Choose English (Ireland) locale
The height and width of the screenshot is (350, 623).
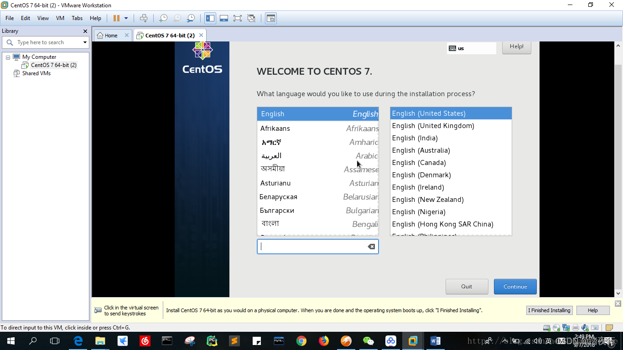[451, 187]
